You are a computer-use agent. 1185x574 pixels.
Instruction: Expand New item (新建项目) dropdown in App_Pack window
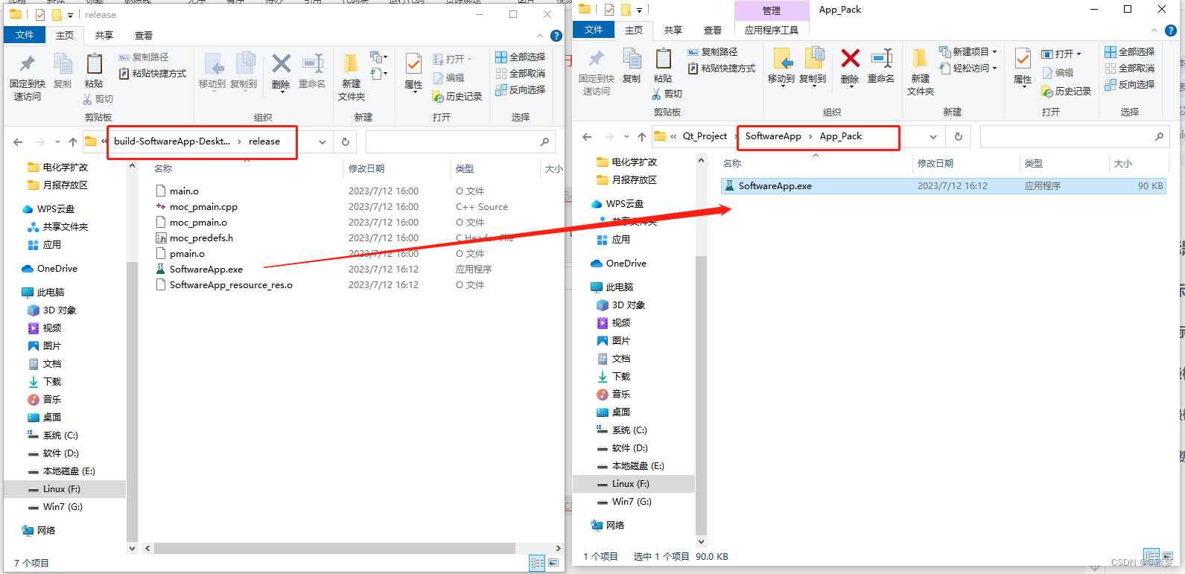tap(994, 52)
